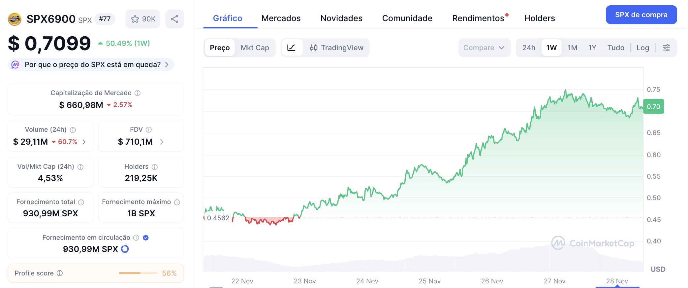Open the Holders tab
Image resolution: width=688 pixels, height=288 pixels.
[x=539, y=18]
